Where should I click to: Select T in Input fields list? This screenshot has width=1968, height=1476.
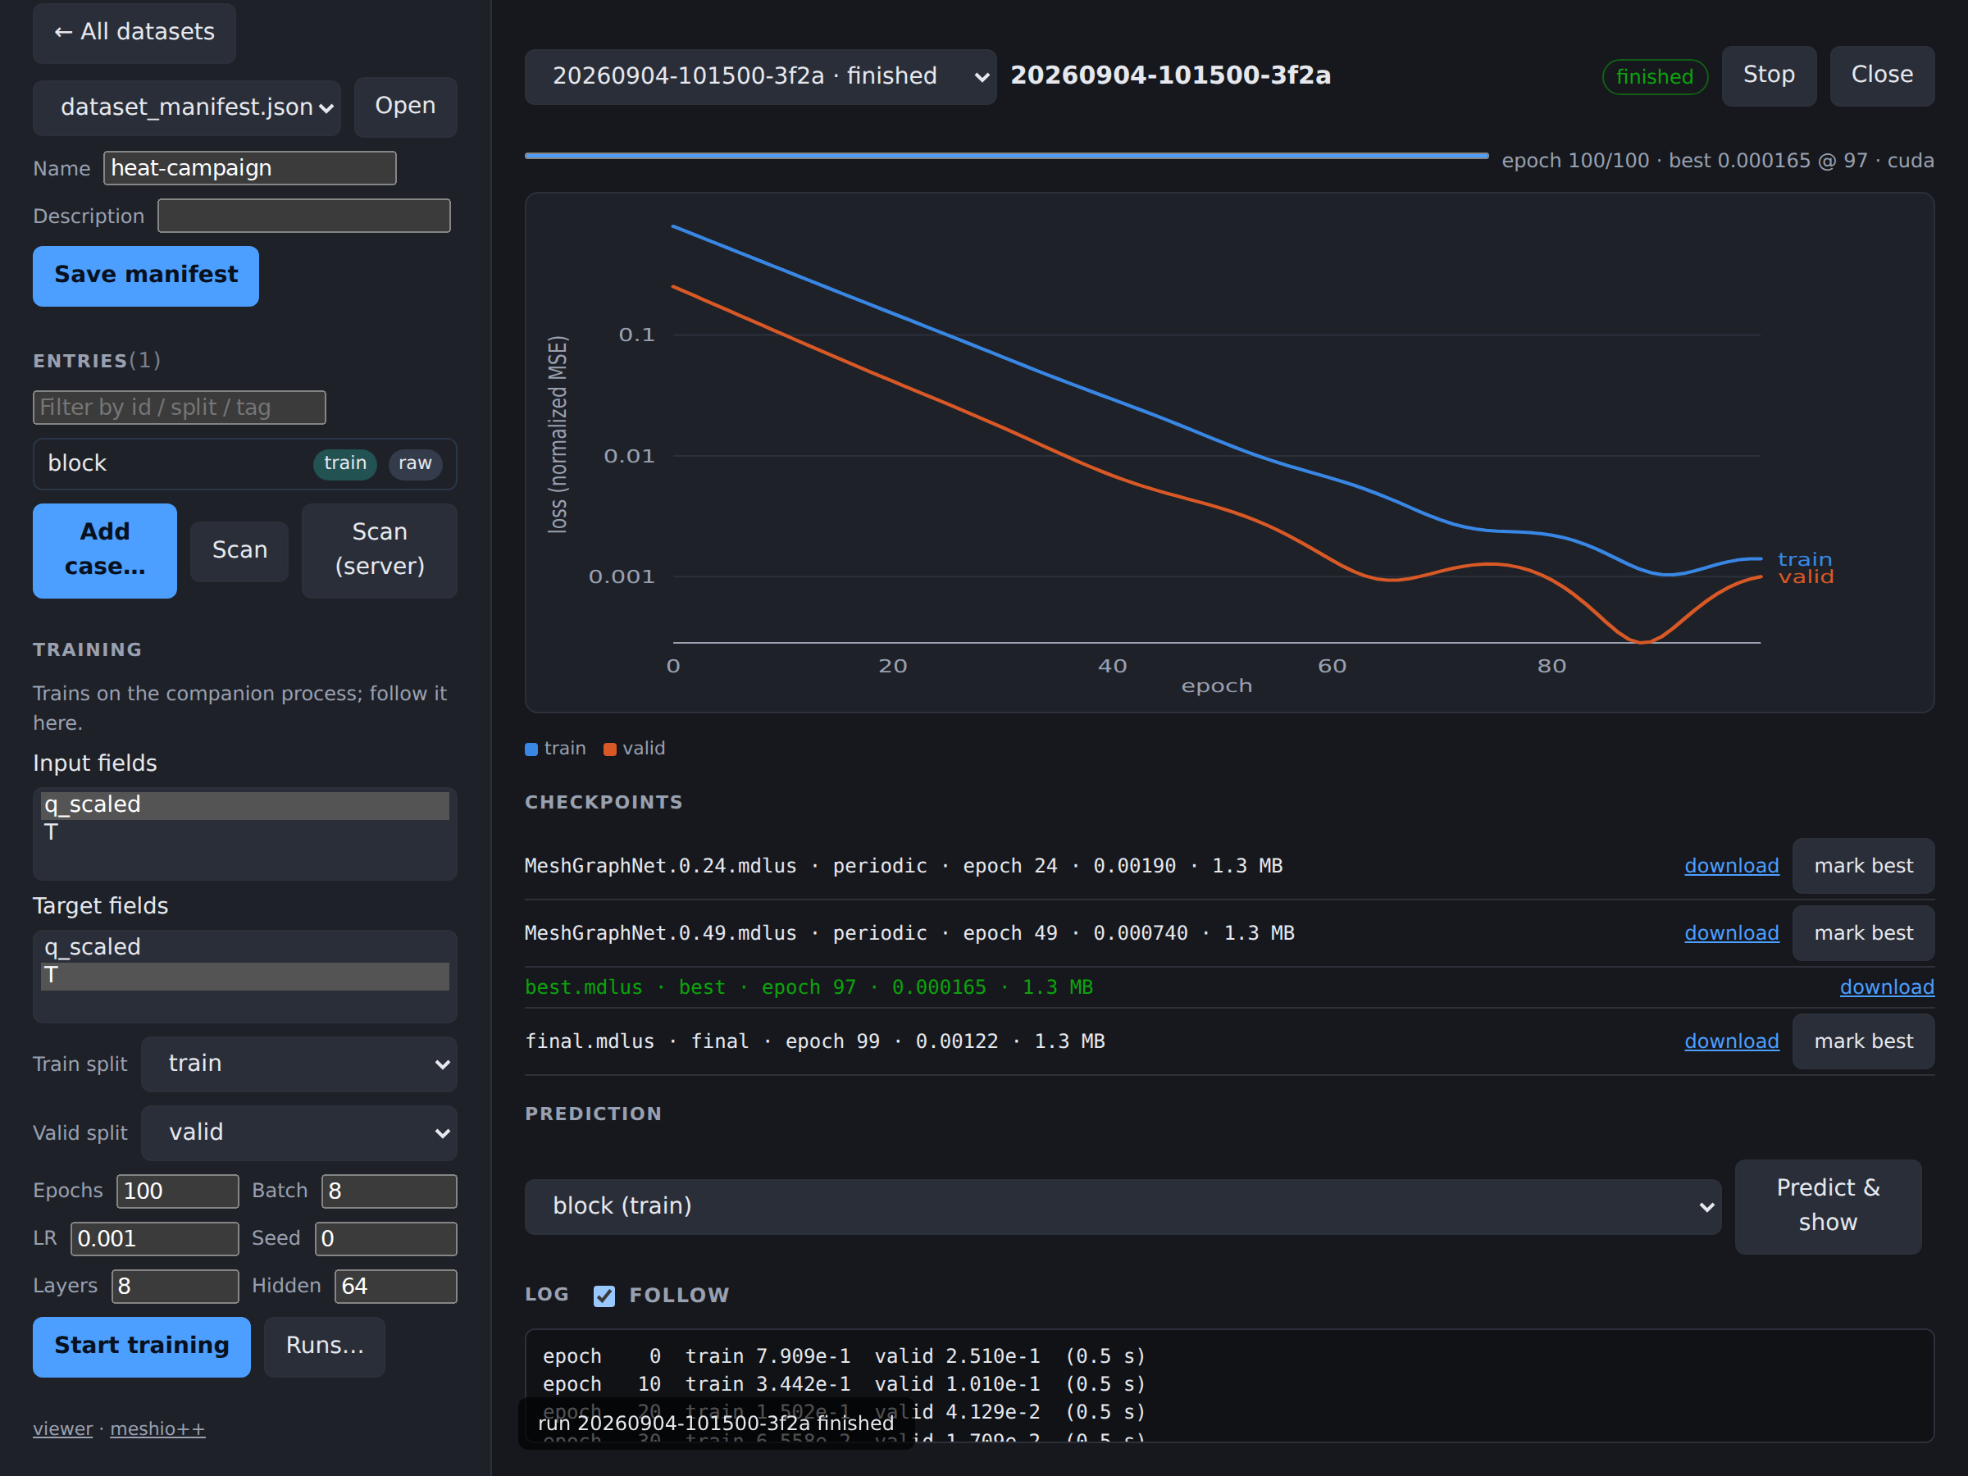pyautogui.click(x=244, y=833)
